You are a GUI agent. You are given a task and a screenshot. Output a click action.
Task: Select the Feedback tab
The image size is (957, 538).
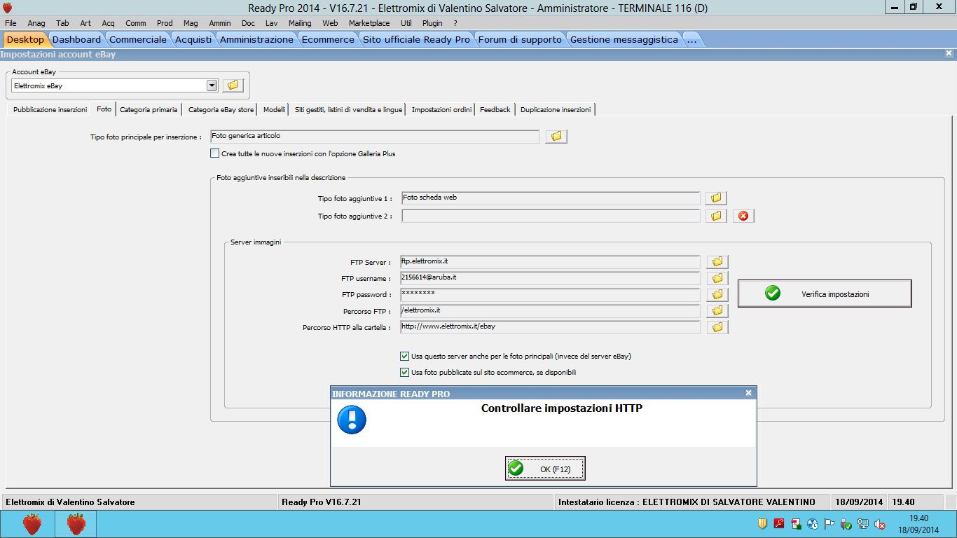coord(495,109)
